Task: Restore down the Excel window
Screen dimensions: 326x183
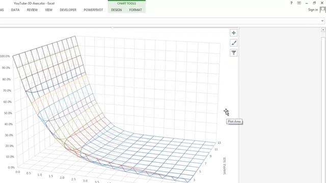Action: tap(314, 3)
